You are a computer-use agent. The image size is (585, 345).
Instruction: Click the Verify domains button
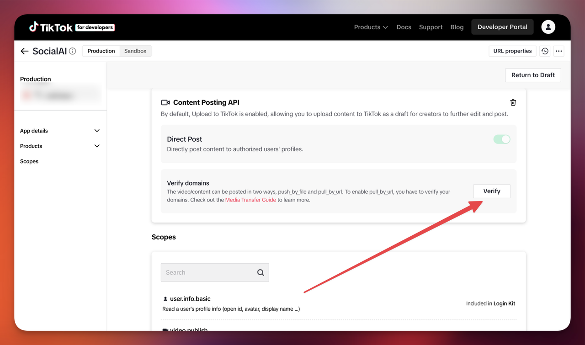click(x=492, y=191)
